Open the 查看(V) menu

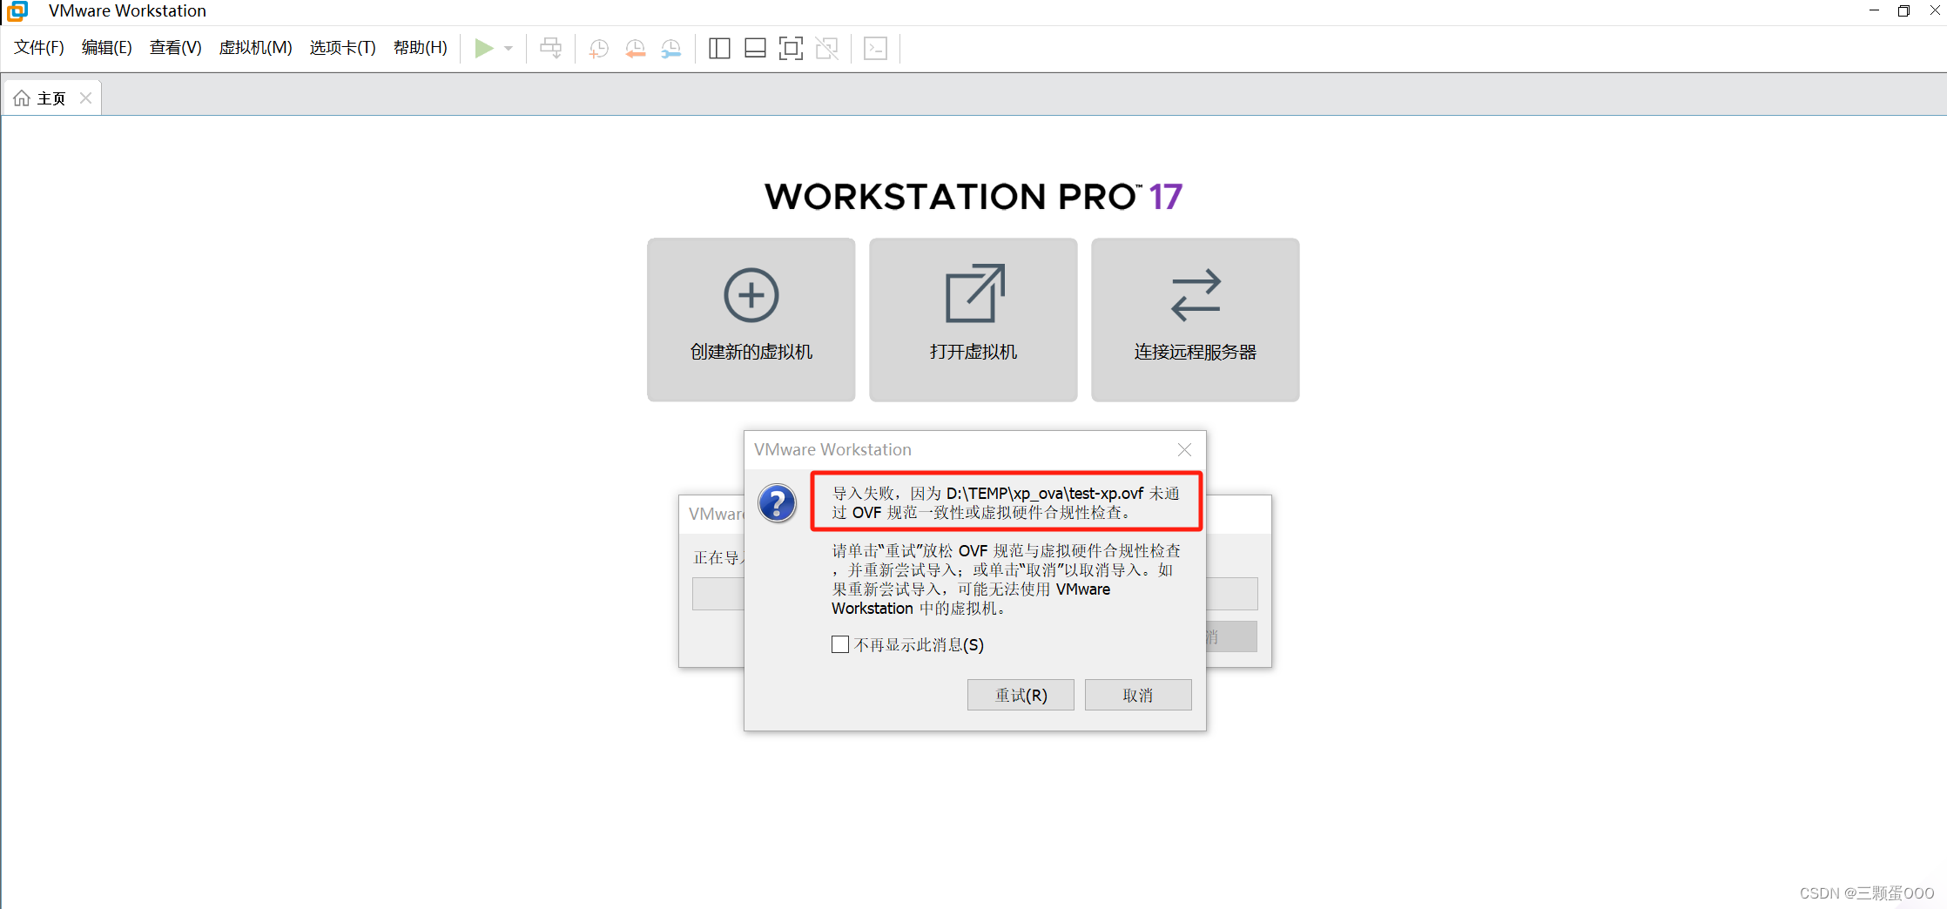tap(175, 48)
